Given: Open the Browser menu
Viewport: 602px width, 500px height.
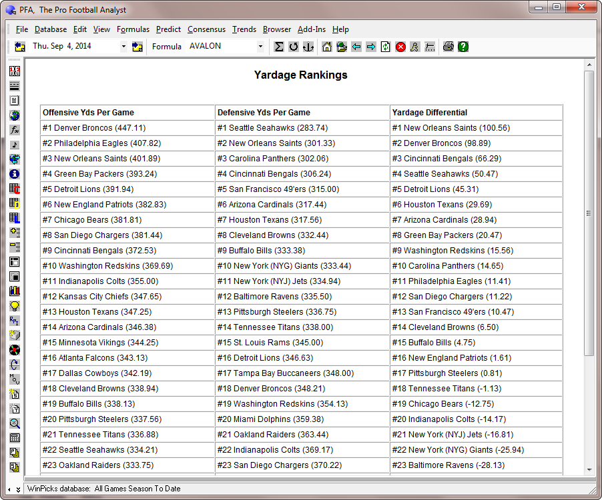Looking at the screenshot, I should tap(277, 29).
